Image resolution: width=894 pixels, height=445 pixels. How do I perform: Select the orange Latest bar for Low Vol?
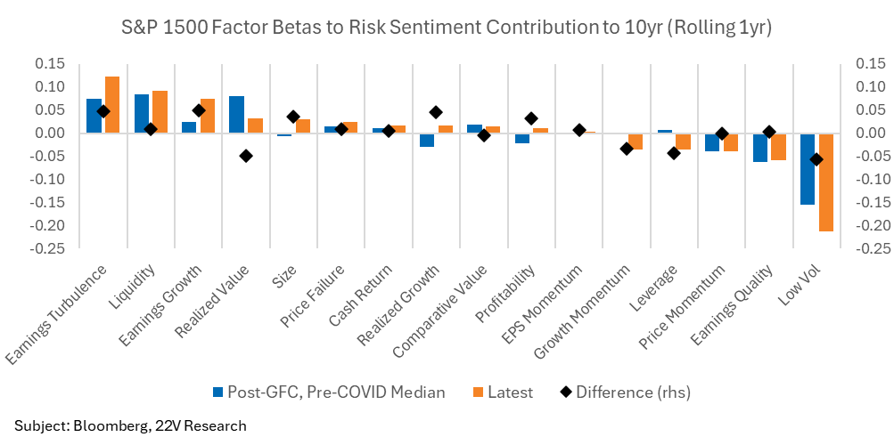(x=826, y=182)
